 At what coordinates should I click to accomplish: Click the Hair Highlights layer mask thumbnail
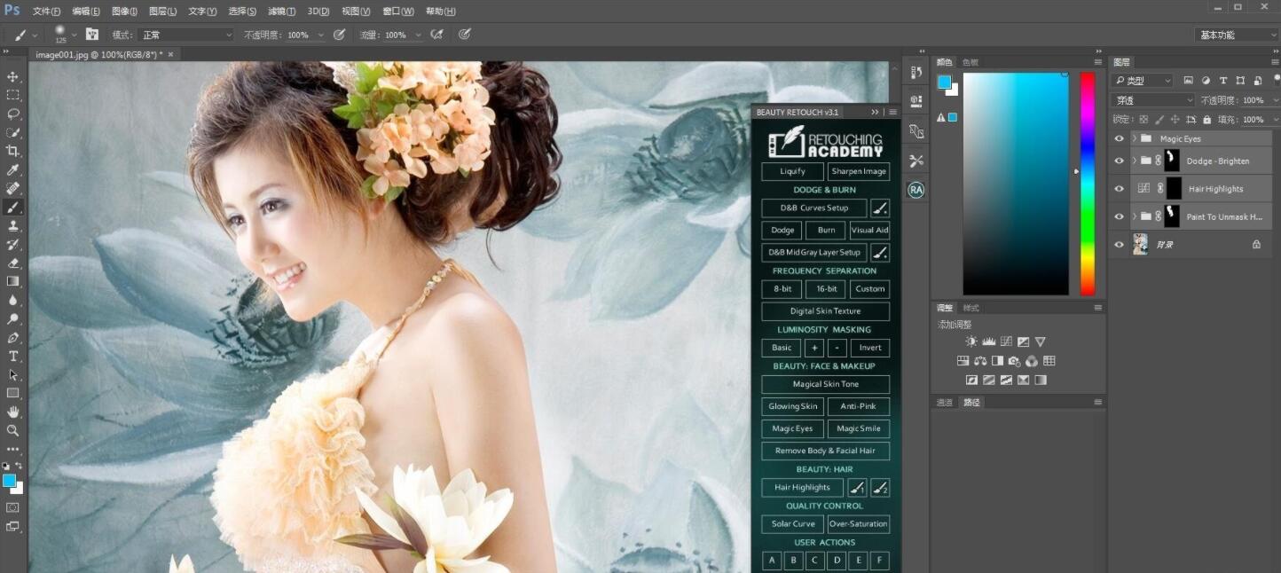pos(1173,189)
